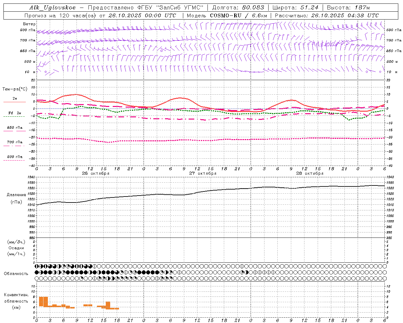Click the calculation time 04:38 UTC
The height and width of the screenshot is (323, 403).
pyautogui.click(x=363, y=15)
